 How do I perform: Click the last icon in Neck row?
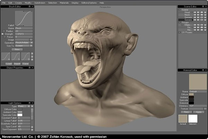tap(205, 15)
